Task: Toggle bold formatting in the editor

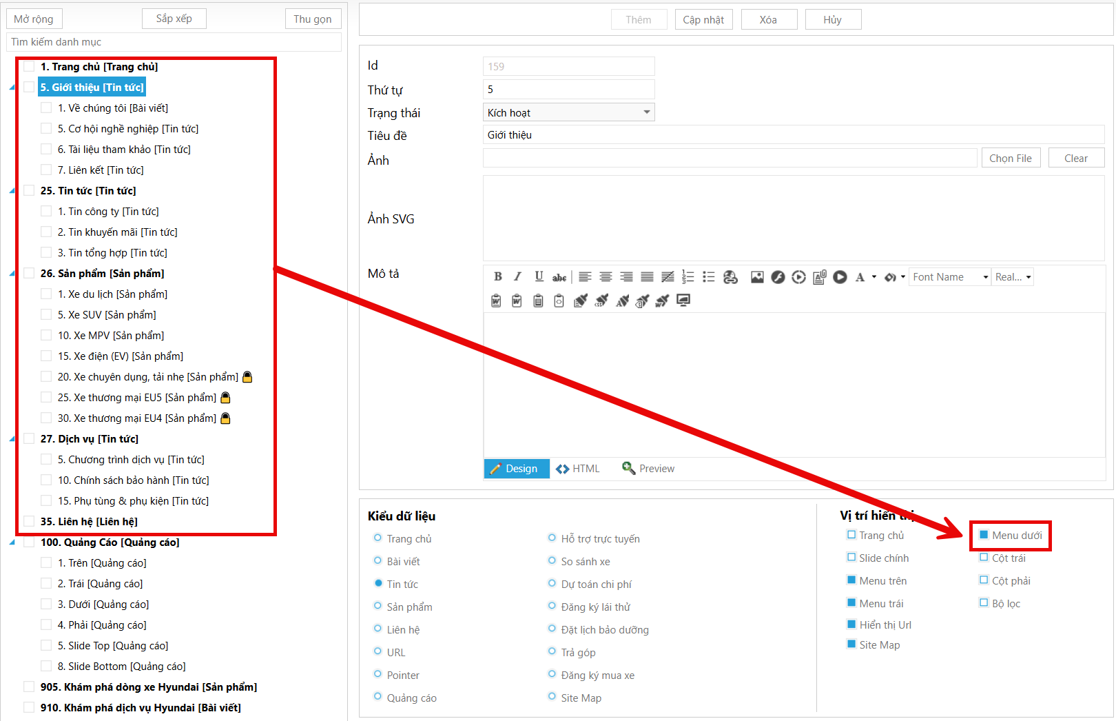Action: (x=497, y=277)
